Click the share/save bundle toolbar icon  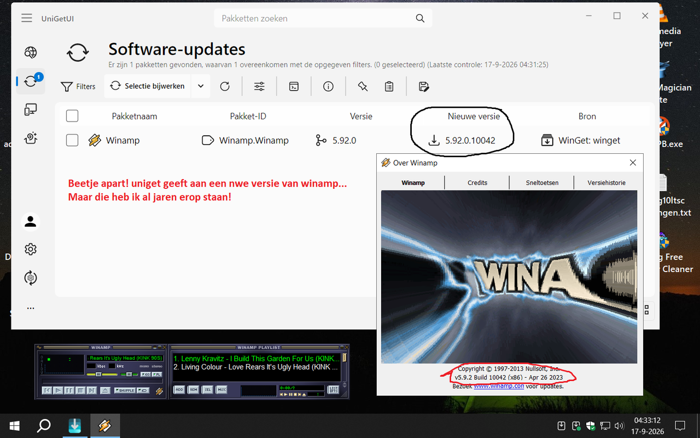point(423,86)
